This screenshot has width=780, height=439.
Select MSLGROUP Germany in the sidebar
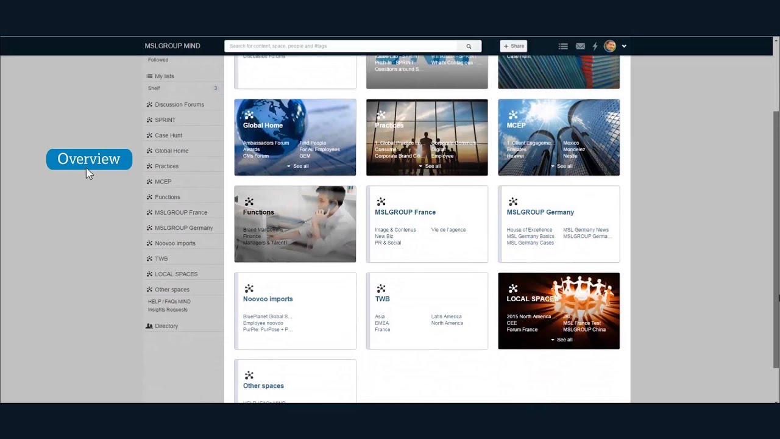(184, 228)
